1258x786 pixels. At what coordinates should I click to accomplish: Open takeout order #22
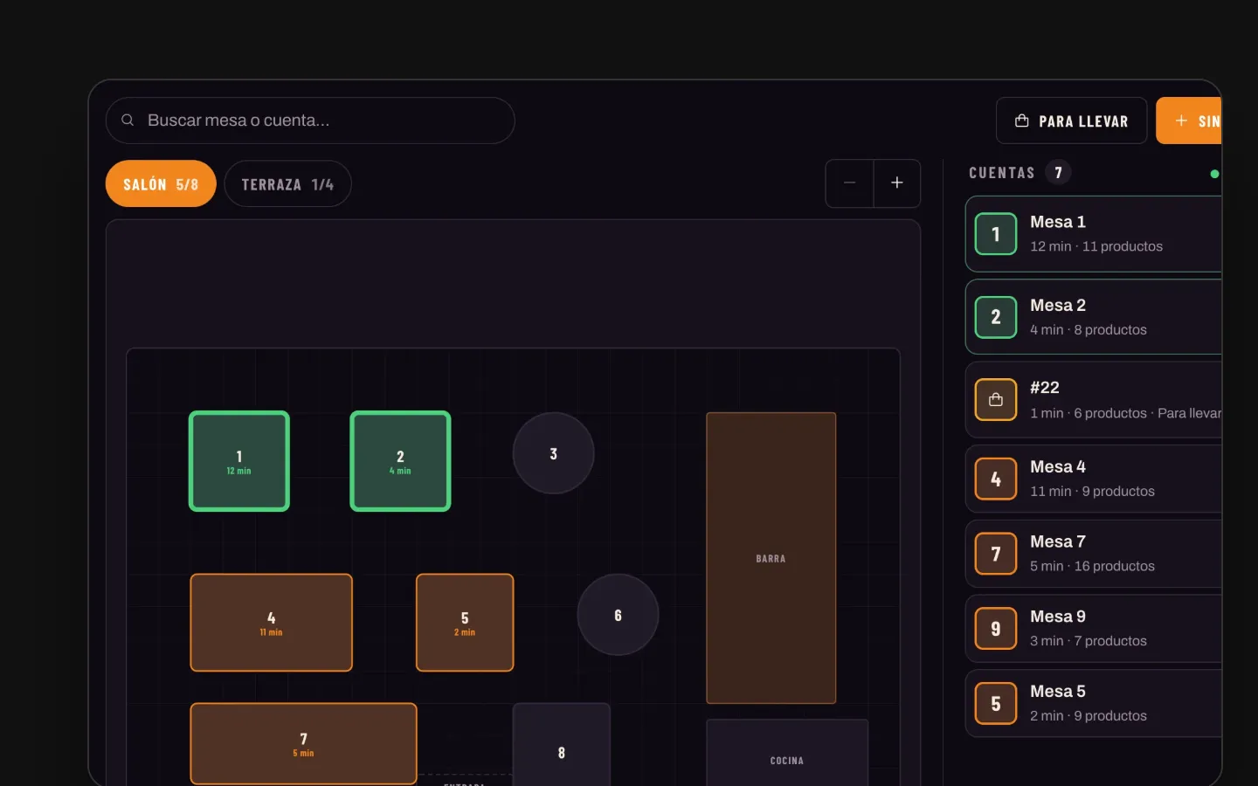tap(1094, 400)
